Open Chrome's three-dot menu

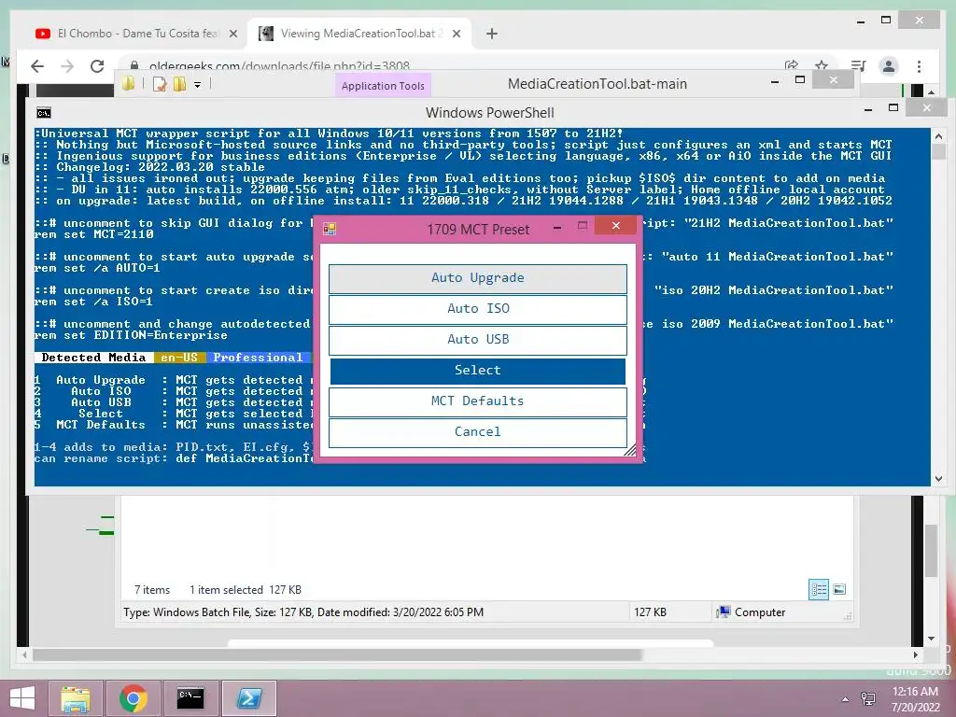click(919, 66)
